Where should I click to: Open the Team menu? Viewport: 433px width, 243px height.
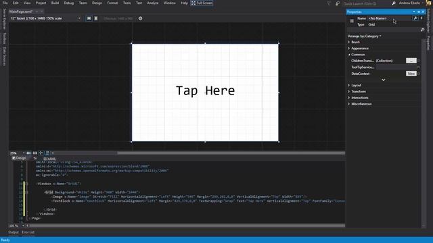point(83,3)
